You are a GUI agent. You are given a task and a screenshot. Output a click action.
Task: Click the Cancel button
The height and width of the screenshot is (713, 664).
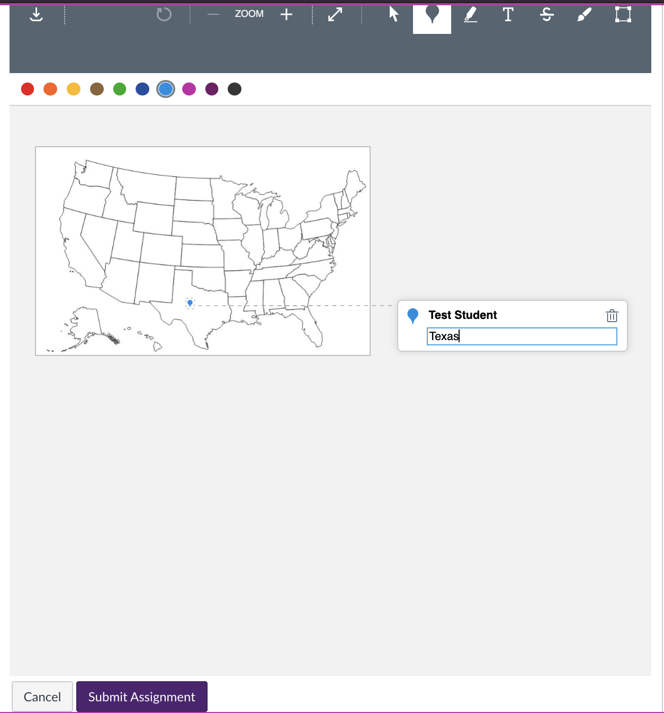[x=42, y=697]
